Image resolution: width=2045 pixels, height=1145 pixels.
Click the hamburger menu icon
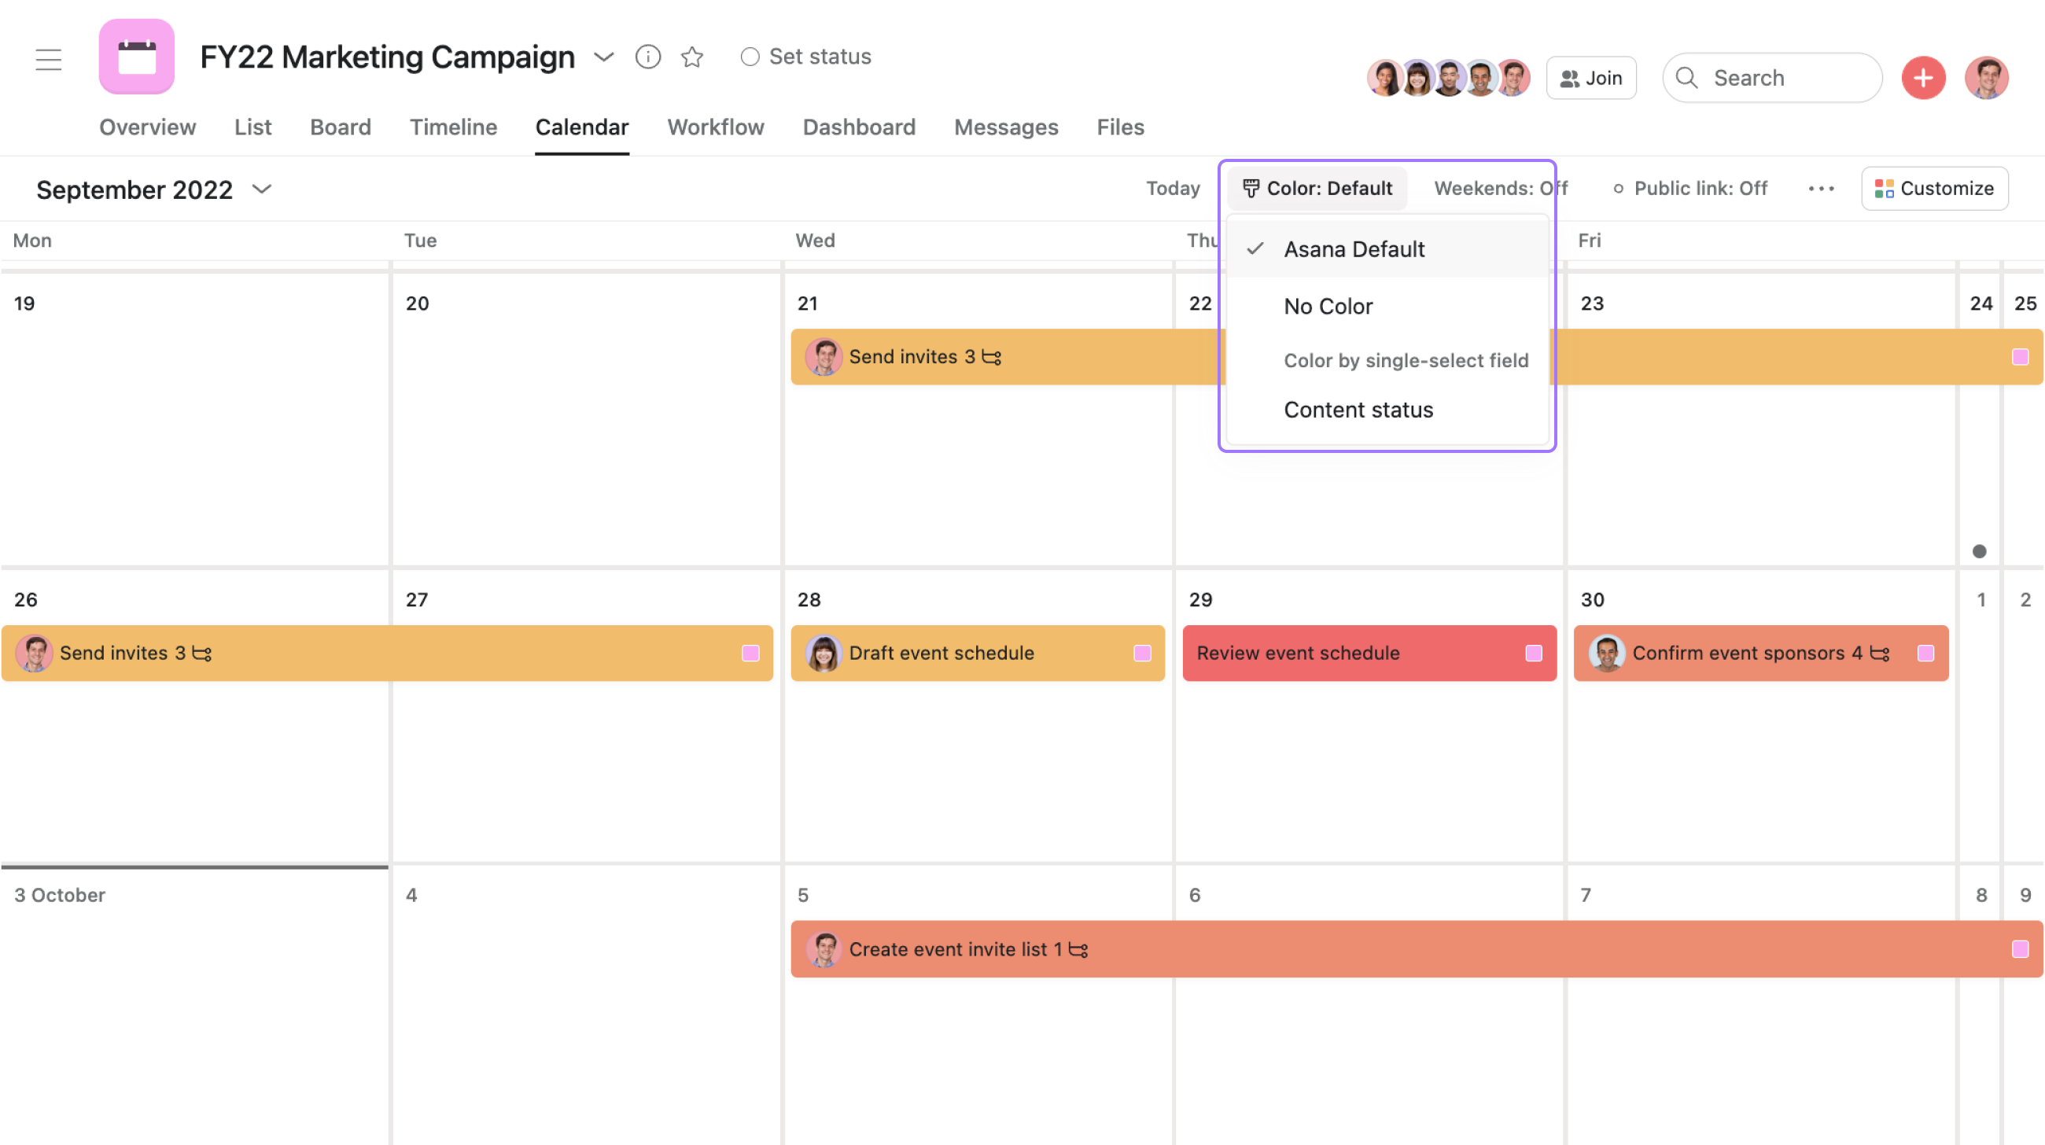pyautogui.click(x=49, y=56)
